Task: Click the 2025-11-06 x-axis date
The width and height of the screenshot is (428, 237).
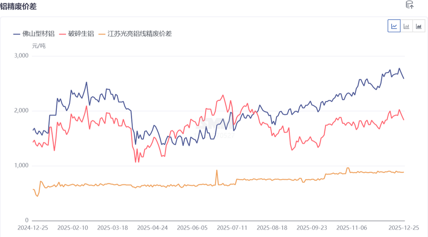Action: (x=352, y=228)
